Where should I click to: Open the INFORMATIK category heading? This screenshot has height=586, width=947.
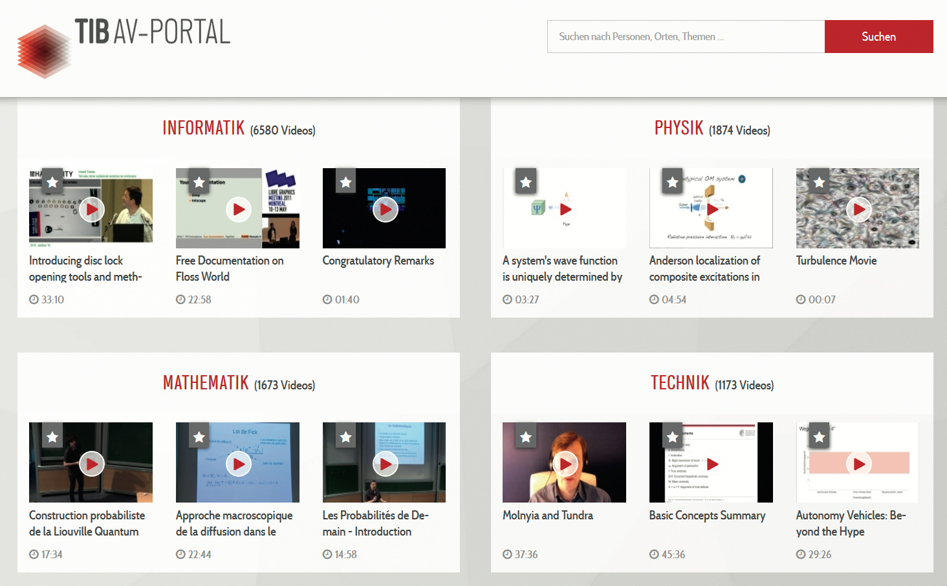pos(204,128)
